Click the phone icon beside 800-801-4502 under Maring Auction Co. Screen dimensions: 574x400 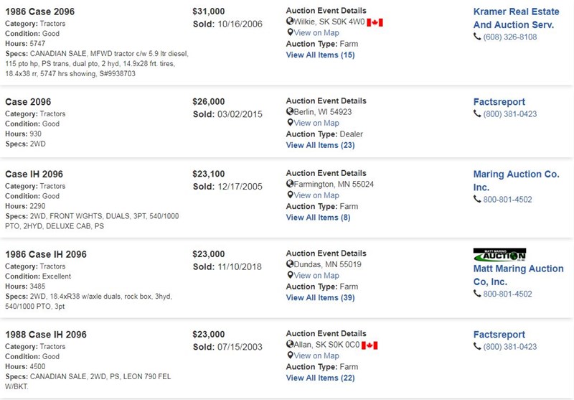pyautogui.click(x=477, y=199)
